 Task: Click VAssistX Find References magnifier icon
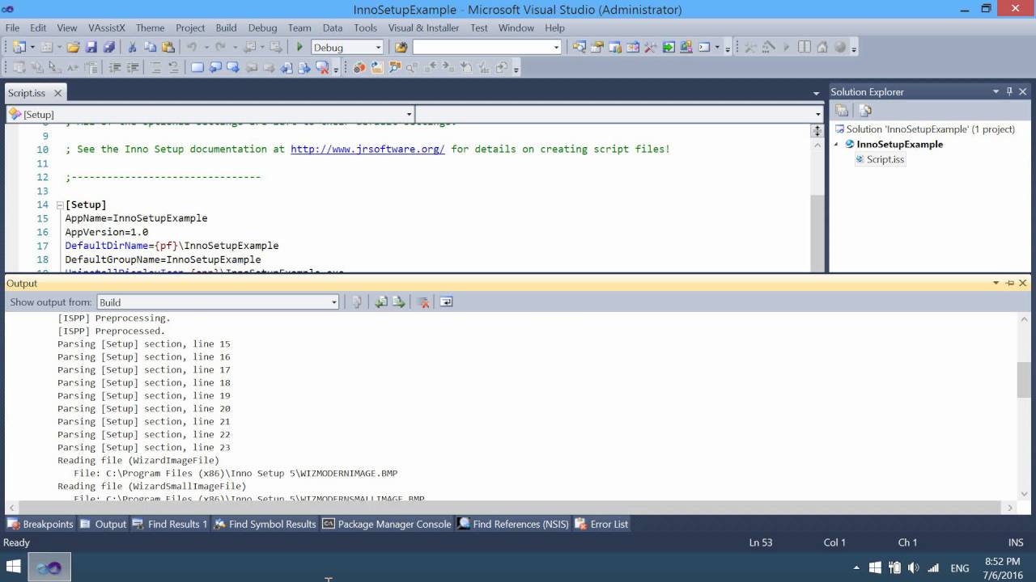tap(394, 68)
